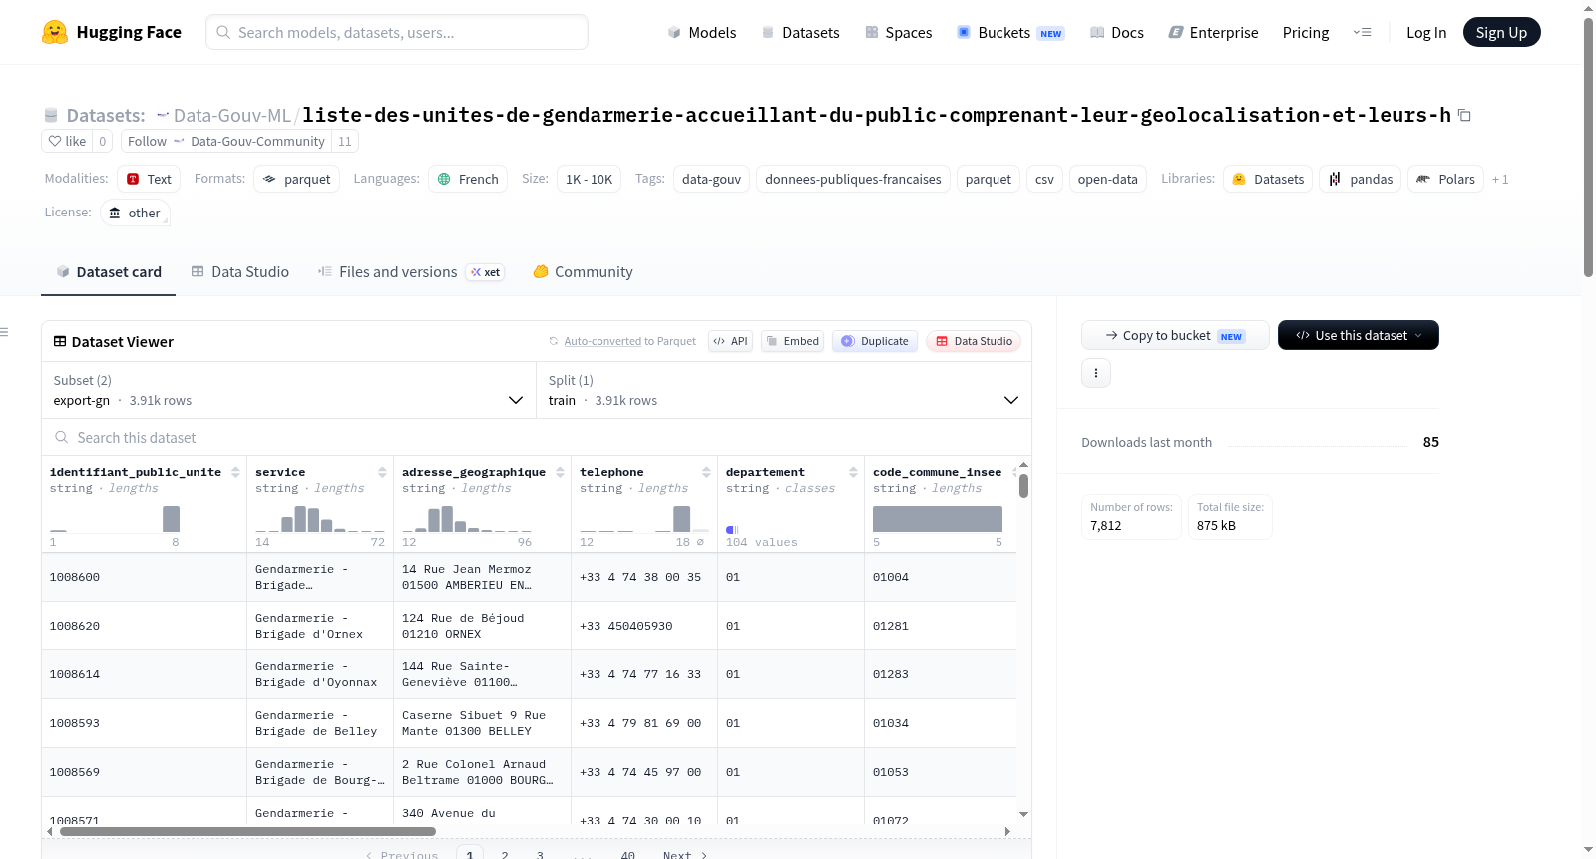
Task: Go to page 40 of results
Action: click(628, 854)
